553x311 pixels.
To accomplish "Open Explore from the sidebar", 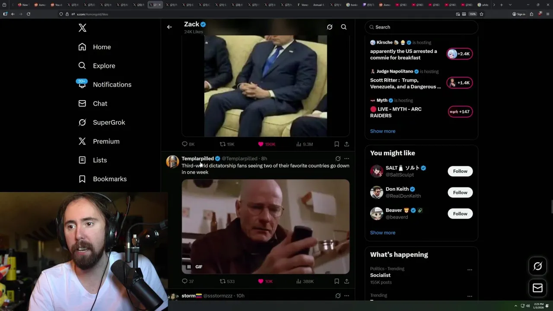I will [x=97, y=66].
